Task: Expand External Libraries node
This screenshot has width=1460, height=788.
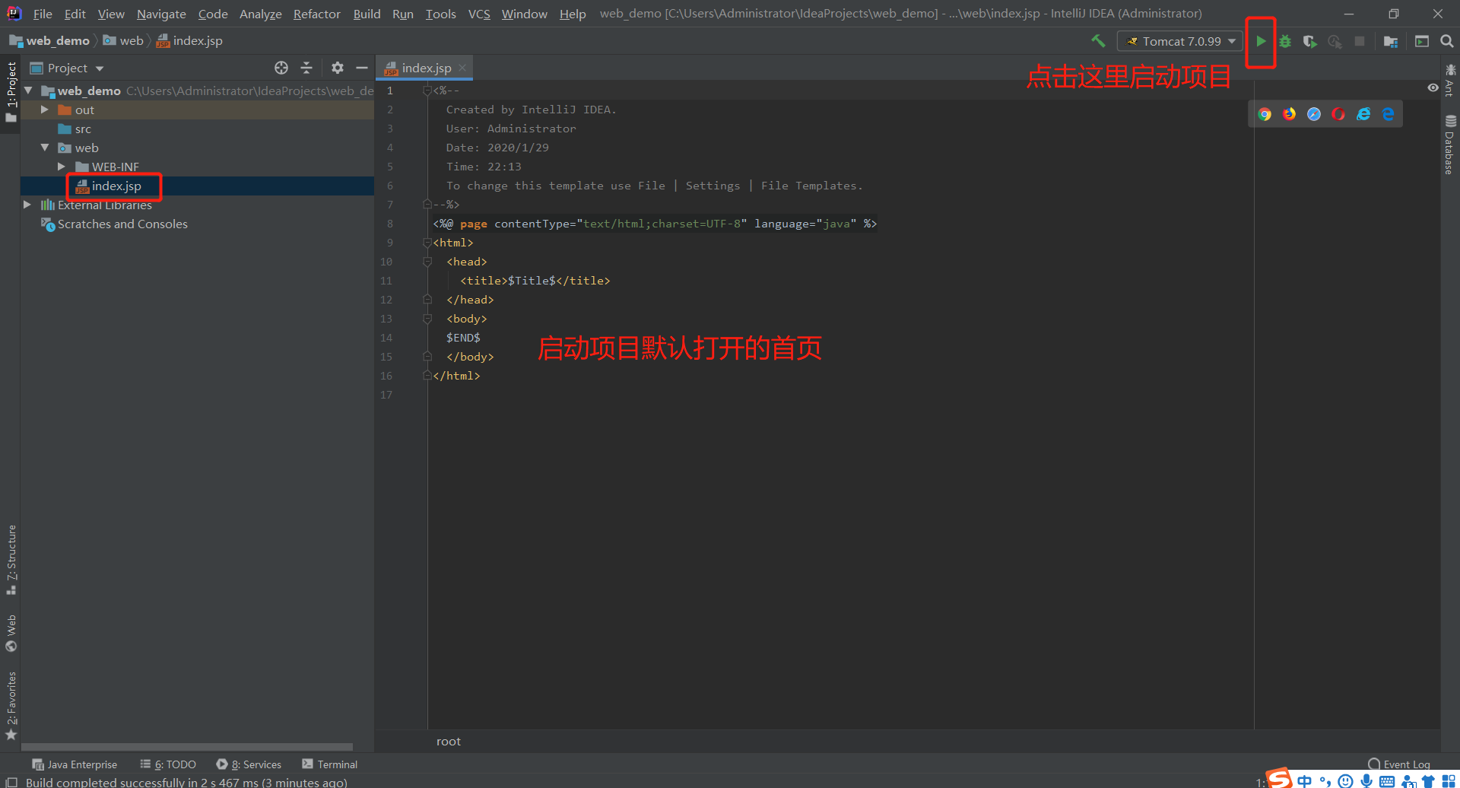Action: pos(27,205)
